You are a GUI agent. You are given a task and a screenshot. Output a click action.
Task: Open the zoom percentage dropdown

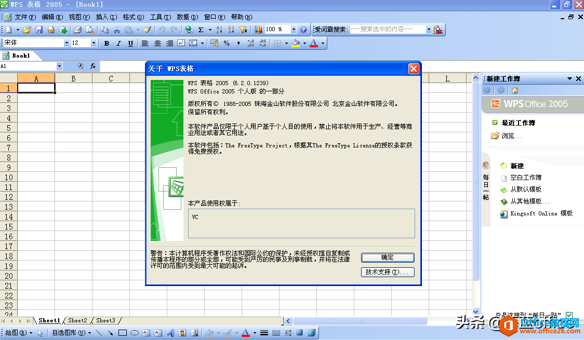click(x=294, y=30)
